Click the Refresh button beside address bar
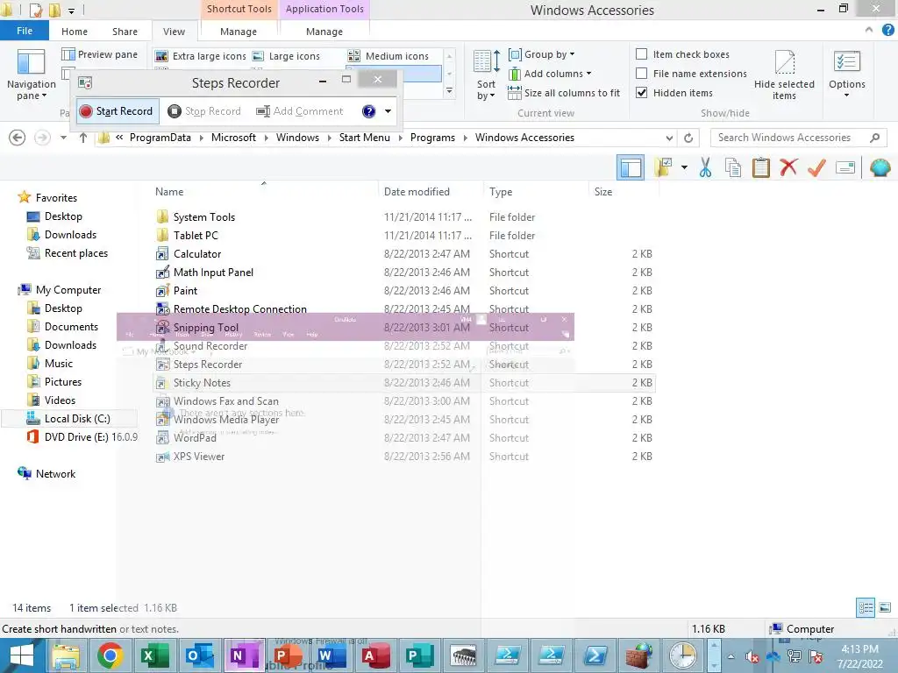This screenshot has height=673, width=898. coord(688,138)
